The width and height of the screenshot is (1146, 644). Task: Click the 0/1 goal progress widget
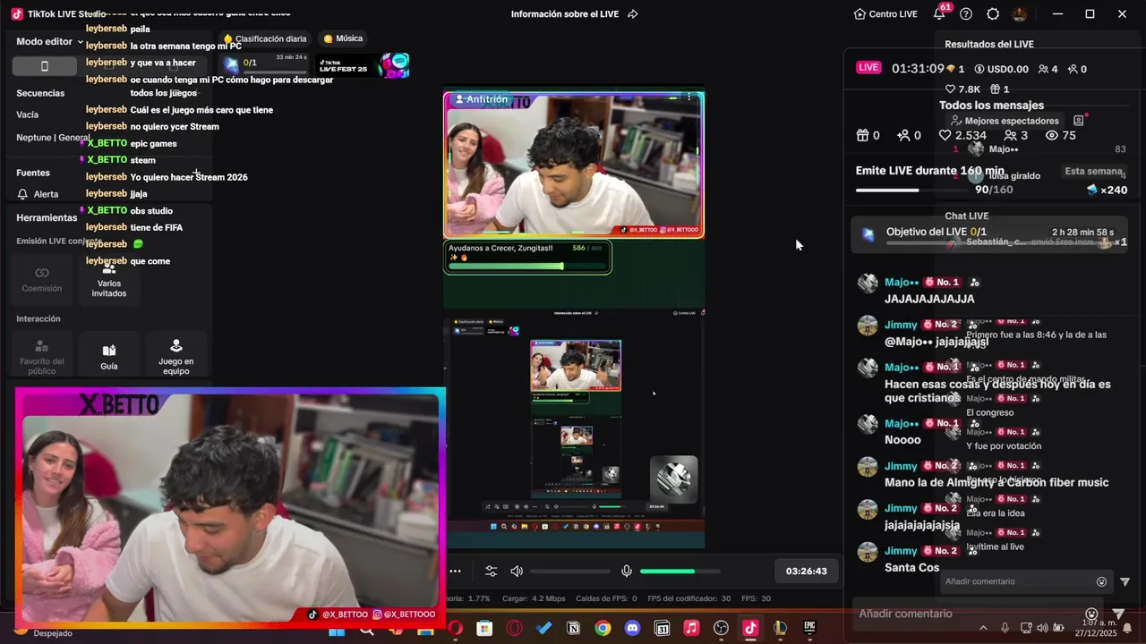coord(266,64)
